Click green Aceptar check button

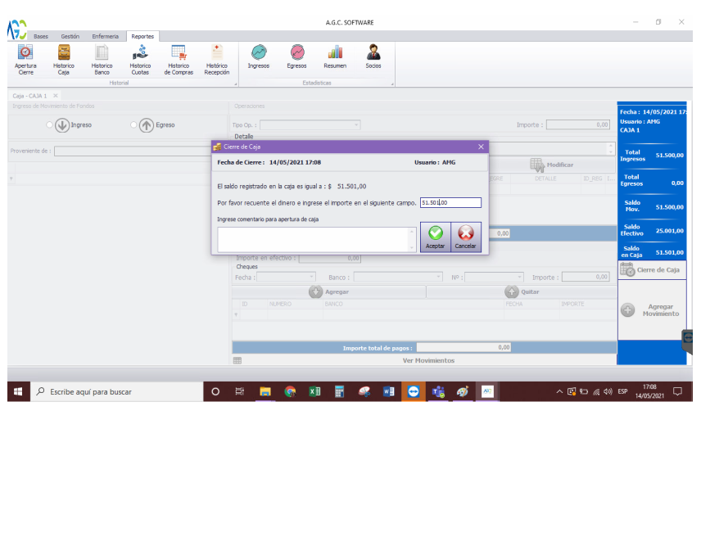(x=435, y=237)
